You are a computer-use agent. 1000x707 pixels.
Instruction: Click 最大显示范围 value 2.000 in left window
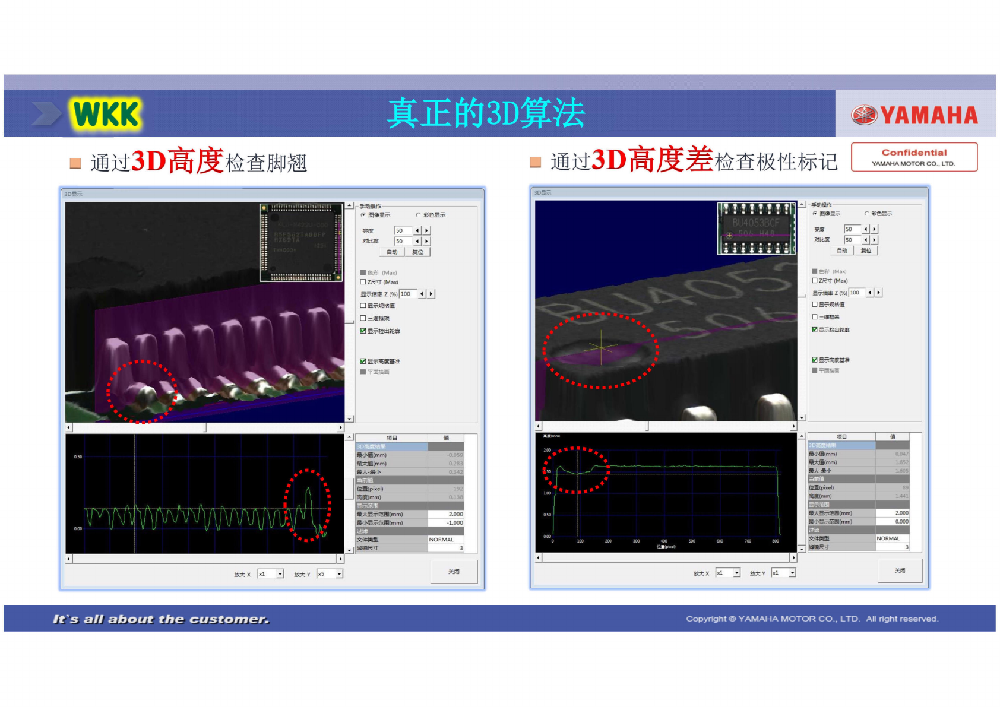[446, 514]
